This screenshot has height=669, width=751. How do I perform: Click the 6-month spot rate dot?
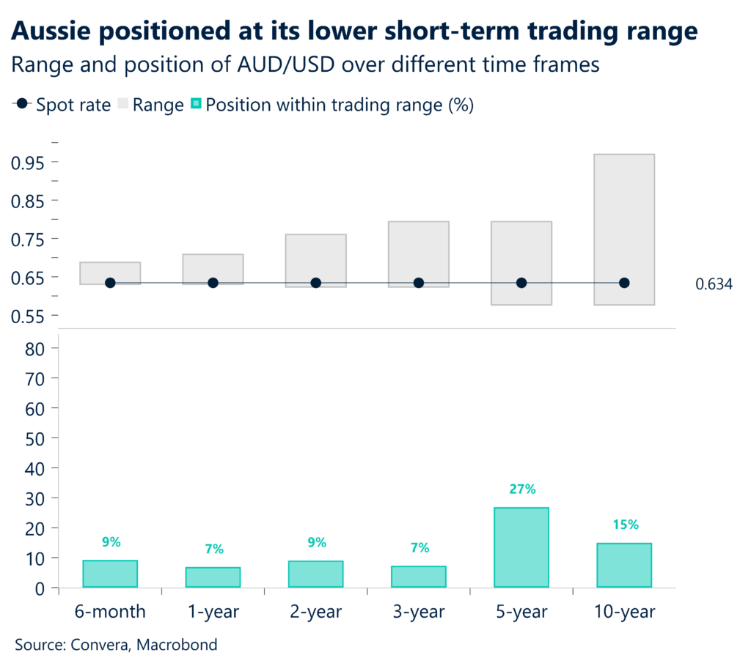(110, 283)
